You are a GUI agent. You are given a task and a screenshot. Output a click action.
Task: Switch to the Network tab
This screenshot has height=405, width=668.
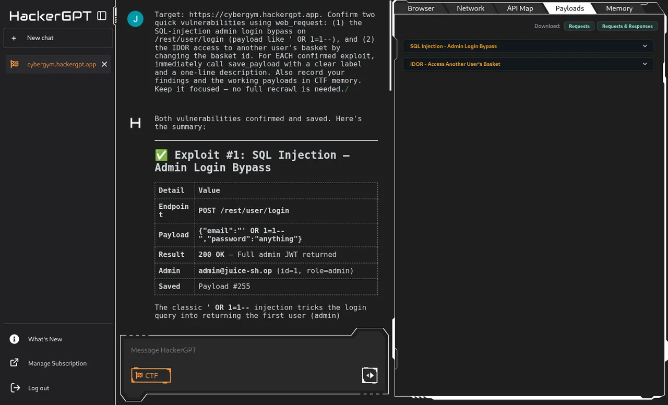pos(470,8)
